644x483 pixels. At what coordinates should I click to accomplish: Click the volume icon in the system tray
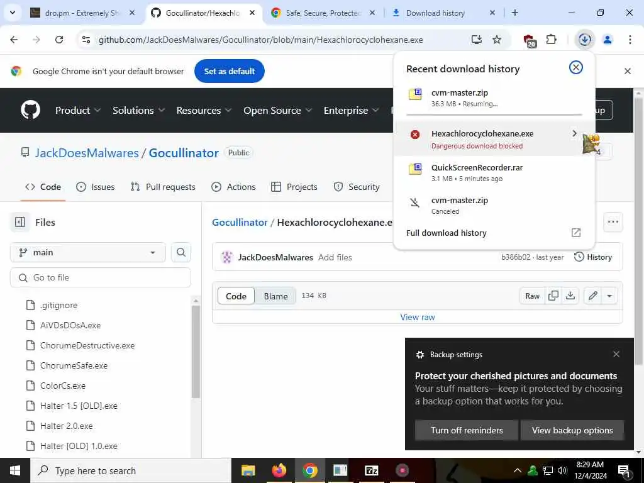tap(562, 470)
